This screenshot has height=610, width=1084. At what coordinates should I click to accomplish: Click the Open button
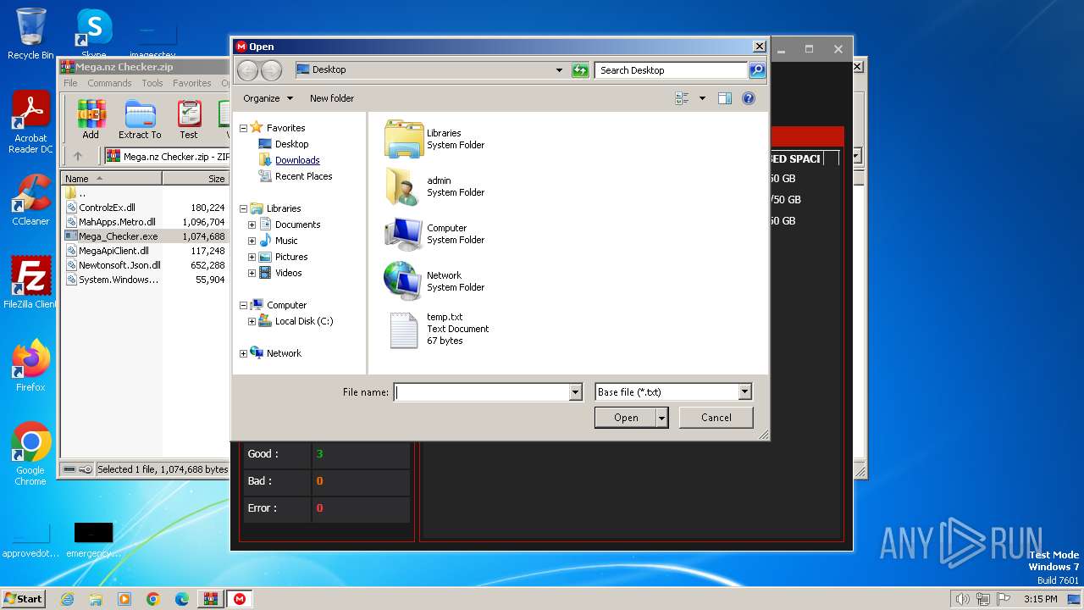[626, 418]
